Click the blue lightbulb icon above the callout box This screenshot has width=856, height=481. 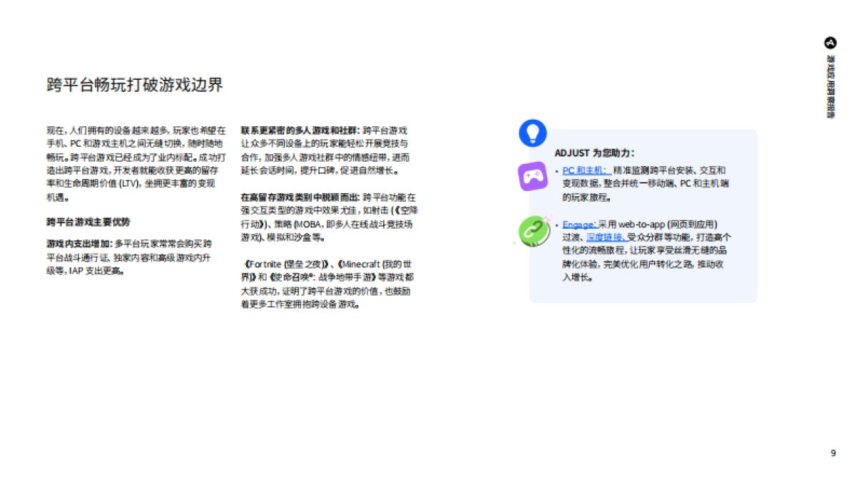(533, 133)
